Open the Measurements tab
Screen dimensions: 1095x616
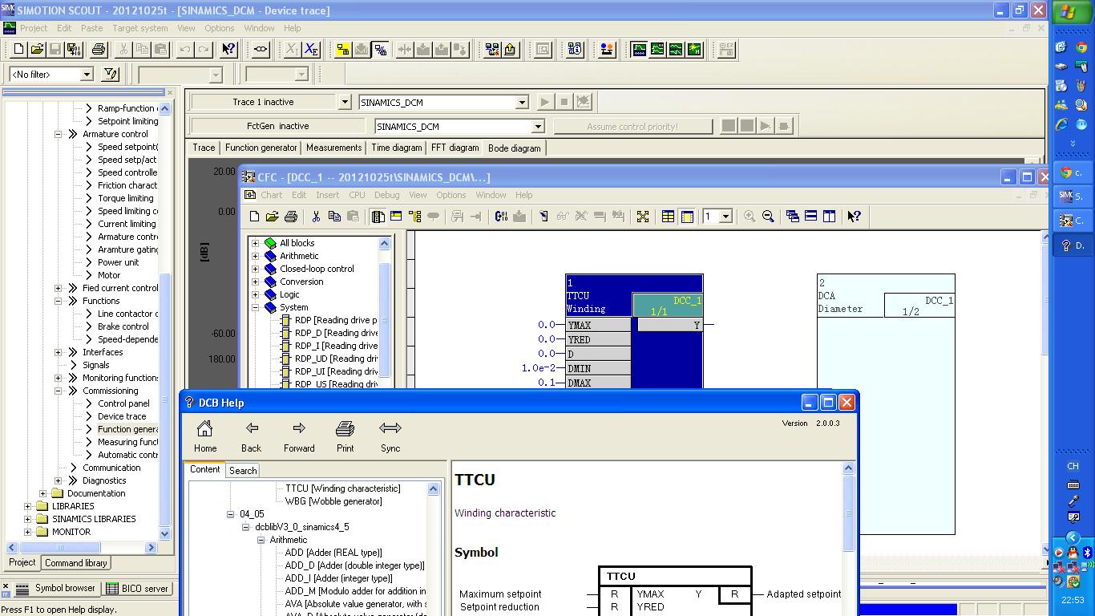point(334,148)
